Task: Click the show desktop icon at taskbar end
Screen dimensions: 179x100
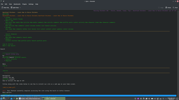Action: coord(177,99)
